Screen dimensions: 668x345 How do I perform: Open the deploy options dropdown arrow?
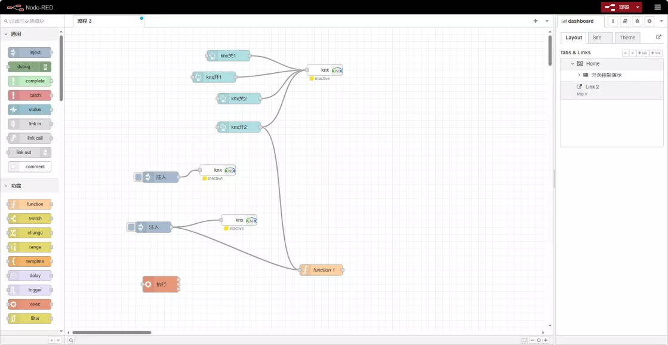point(638,7)
